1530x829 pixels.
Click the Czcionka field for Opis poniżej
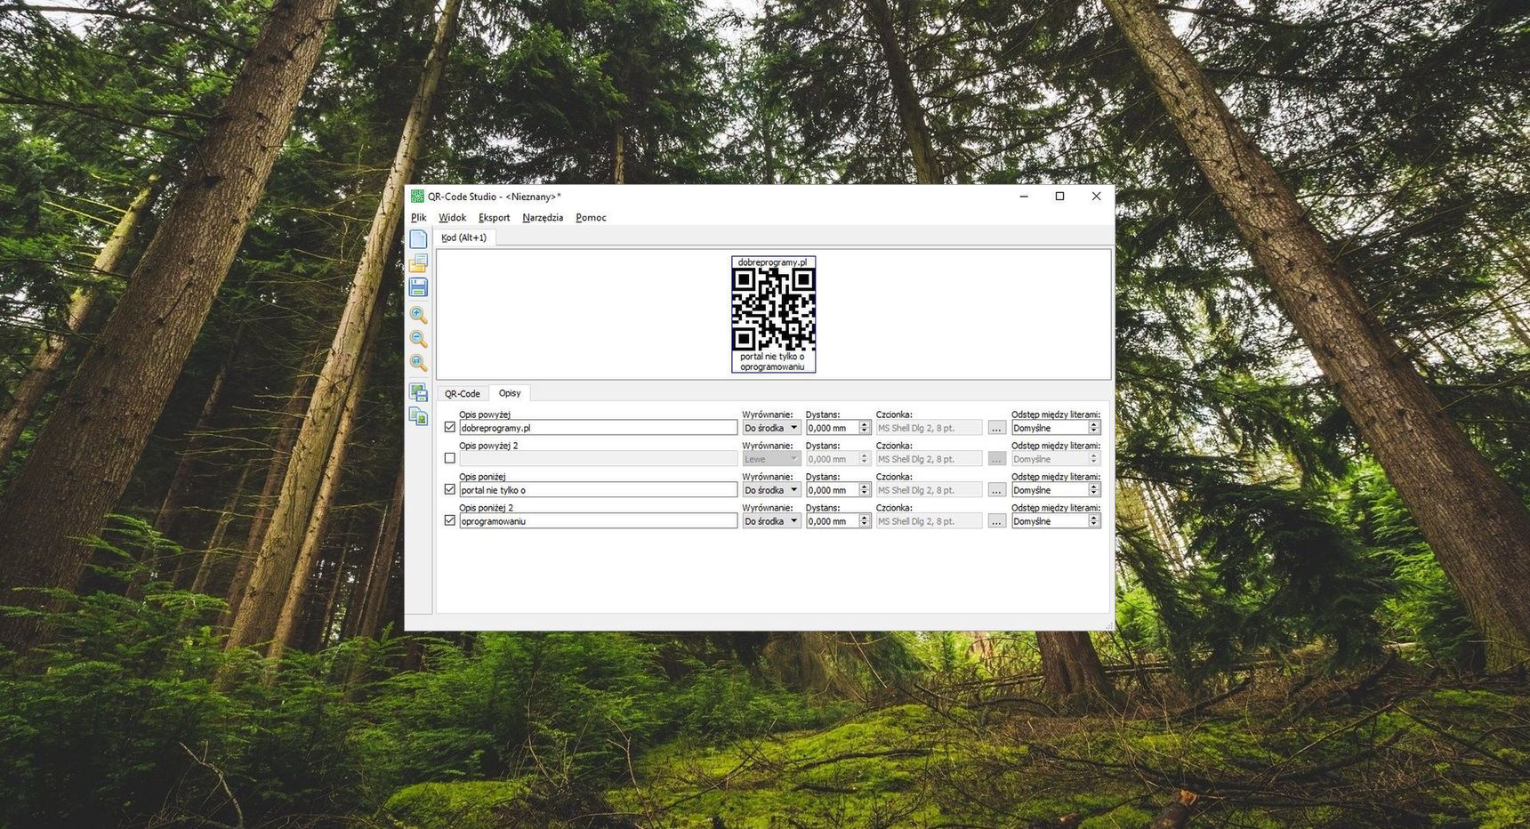click(x=929, y=490)
